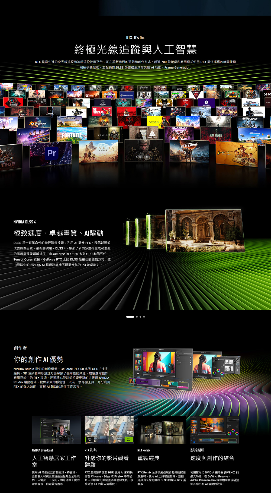Click the RTX Remix card label
The image size is (271, 493).
144,450
